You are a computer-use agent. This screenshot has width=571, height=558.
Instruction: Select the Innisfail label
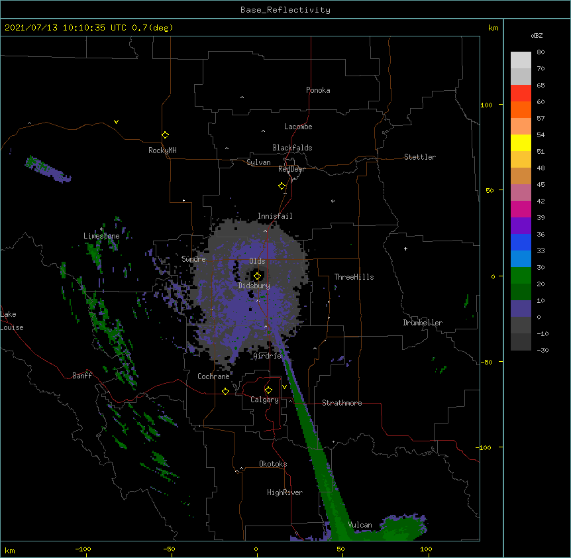coord(275,216)
